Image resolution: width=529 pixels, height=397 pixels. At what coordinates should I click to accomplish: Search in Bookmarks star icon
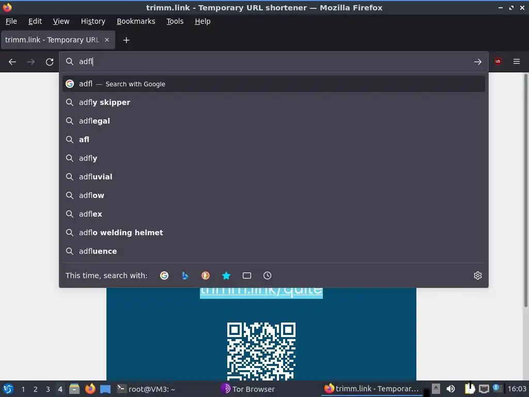[226, 276]
